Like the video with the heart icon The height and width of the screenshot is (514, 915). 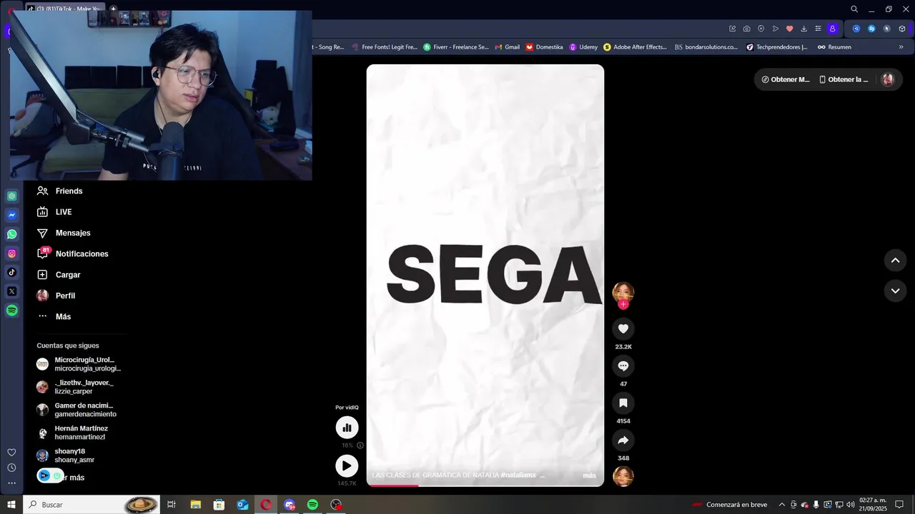point(623,328)
